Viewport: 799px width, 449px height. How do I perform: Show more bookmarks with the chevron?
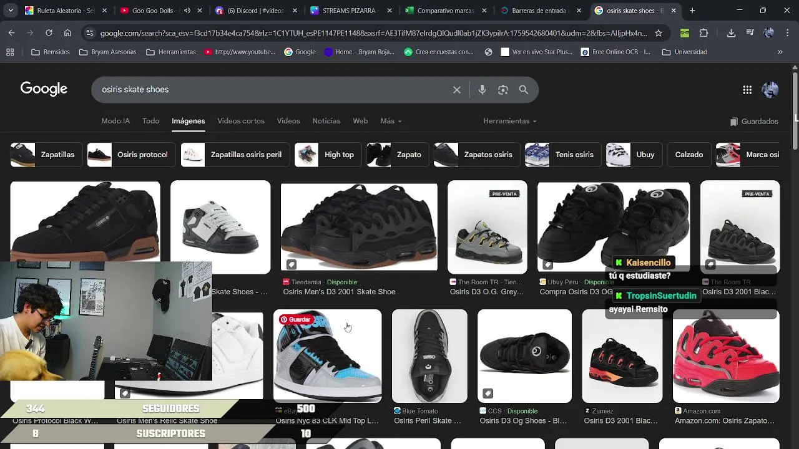pos(780,52)
